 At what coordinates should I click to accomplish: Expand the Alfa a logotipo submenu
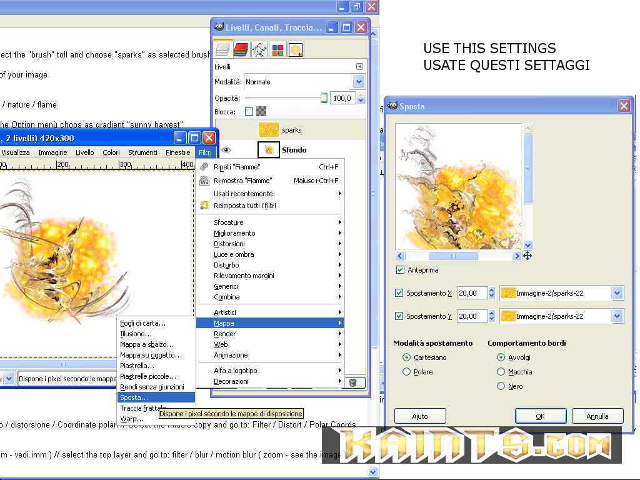click(270, 371)
